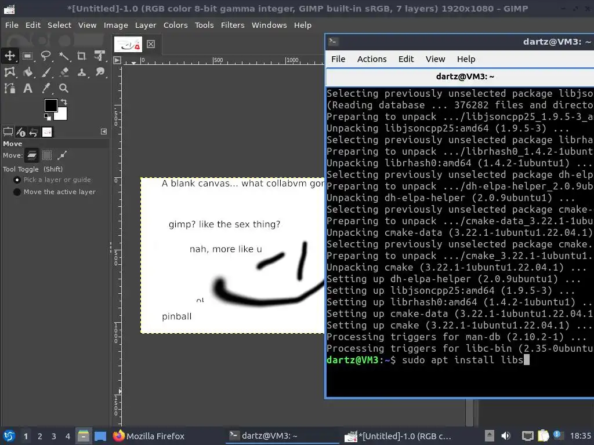Set Move mode to layer
594x445 pixels.
coord(32,155)
